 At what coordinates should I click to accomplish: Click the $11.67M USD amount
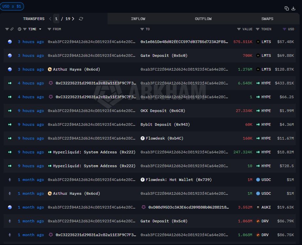[x=285, y=138]
